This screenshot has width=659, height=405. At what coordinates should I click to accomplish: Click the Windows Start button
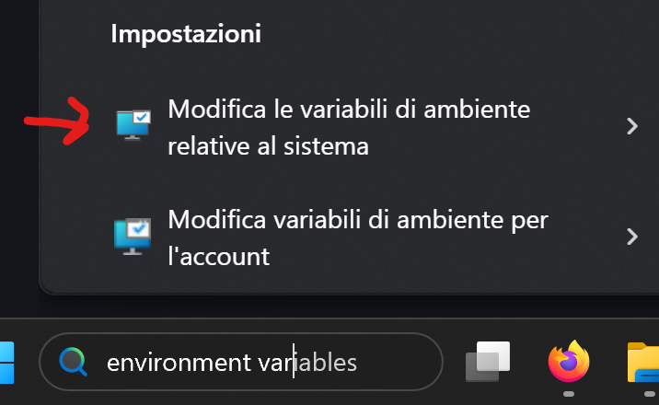pos(6,363)
